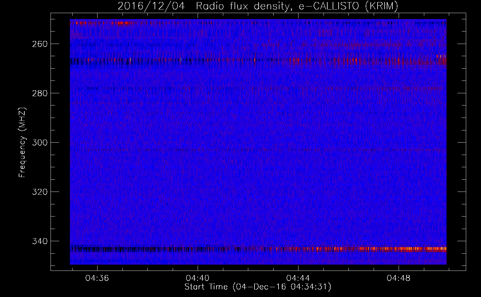Viewport: 481px width, 297px height.
Task: Select the "Frequency (MHZ)" y-axis label
Action: [23, 143]
